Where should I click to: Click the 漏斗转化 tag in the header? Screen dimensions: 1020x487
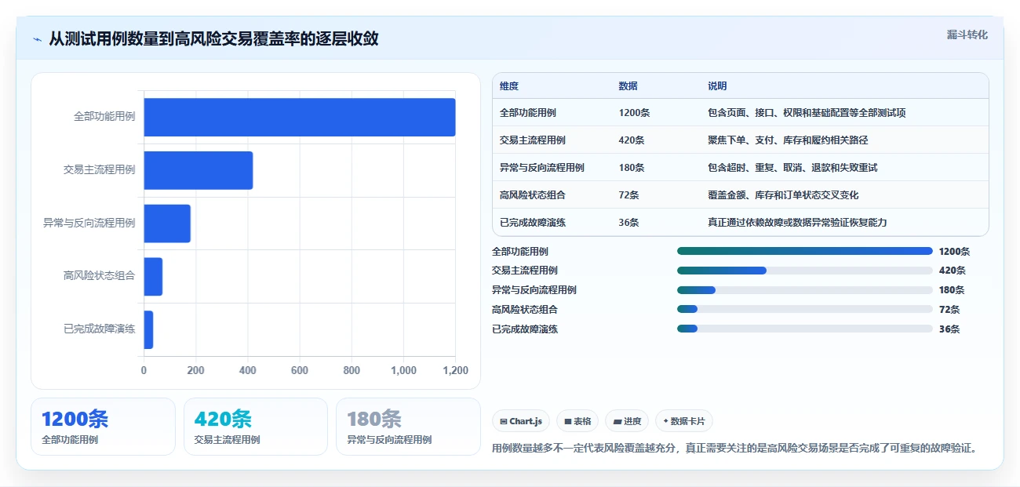click(x=967, y=35)
